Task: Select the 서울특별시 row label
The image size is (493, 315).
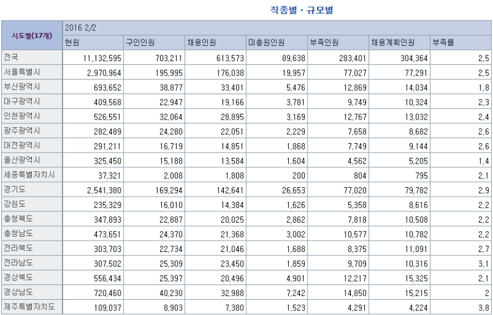Action: coord(22,72)
